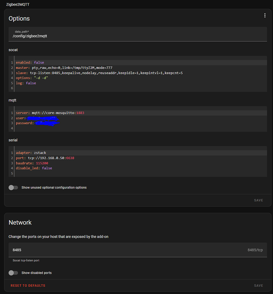The height and width of the screenshot is (294, 273).
Task: Toggle Show disabled ports on
Action: click(13, 273)
